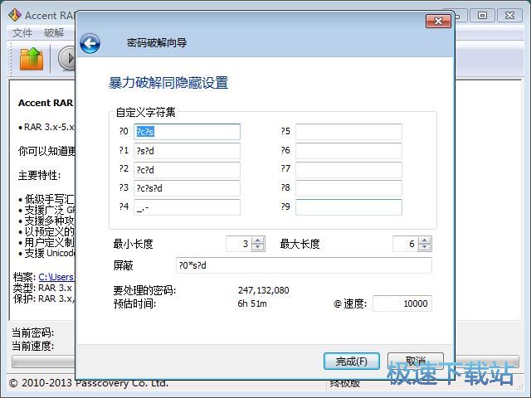Decrease 最大长度 with down arrow
The width and height of the screenshot is (531, 398).
coord(425,247)
